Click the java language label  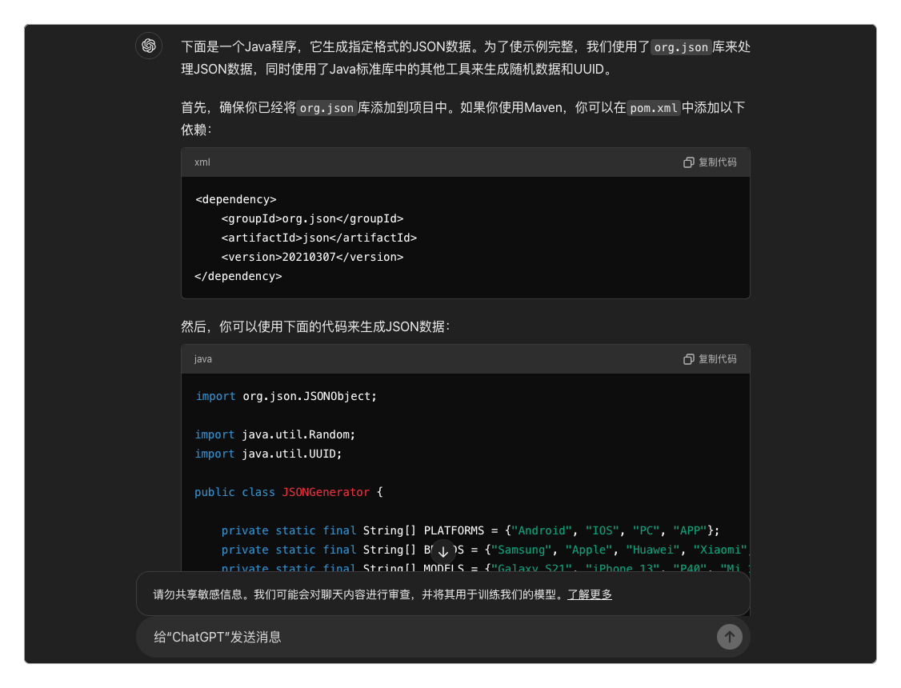click(202, 359)
